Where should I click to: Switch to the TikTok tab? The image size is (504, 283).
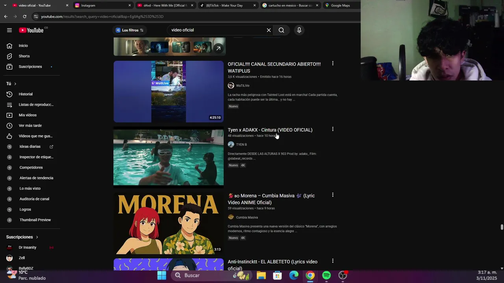click(x=228, y=6)
